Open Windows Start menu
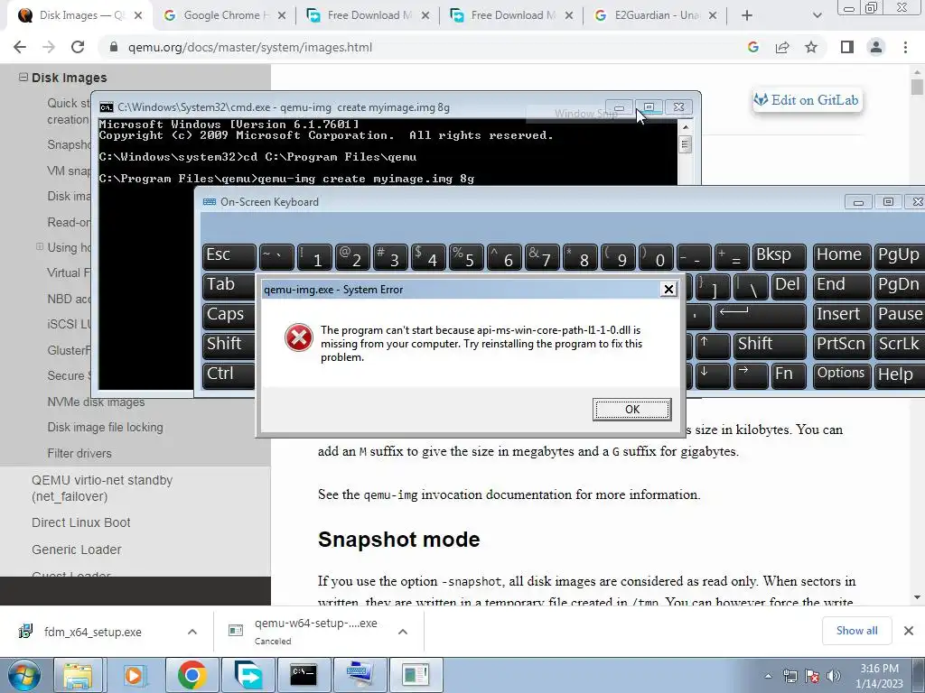 (x=23, y=675)
